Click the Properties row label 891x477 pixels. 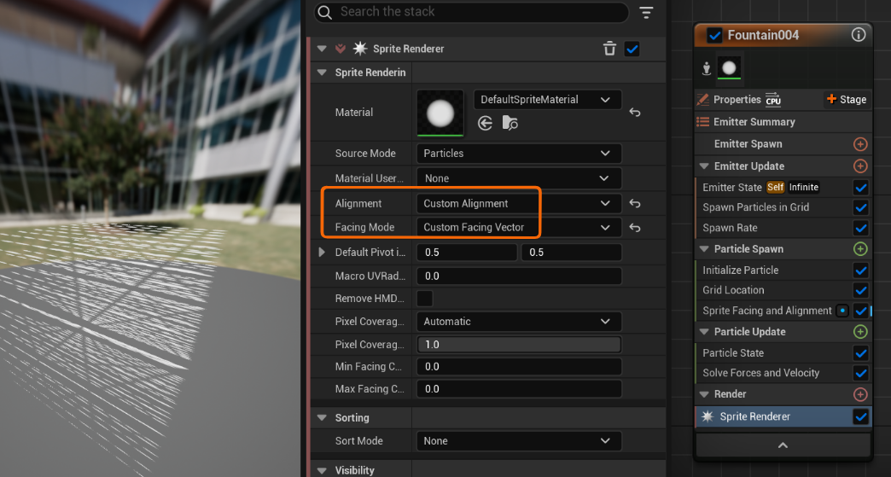click(x=737, y=99)
